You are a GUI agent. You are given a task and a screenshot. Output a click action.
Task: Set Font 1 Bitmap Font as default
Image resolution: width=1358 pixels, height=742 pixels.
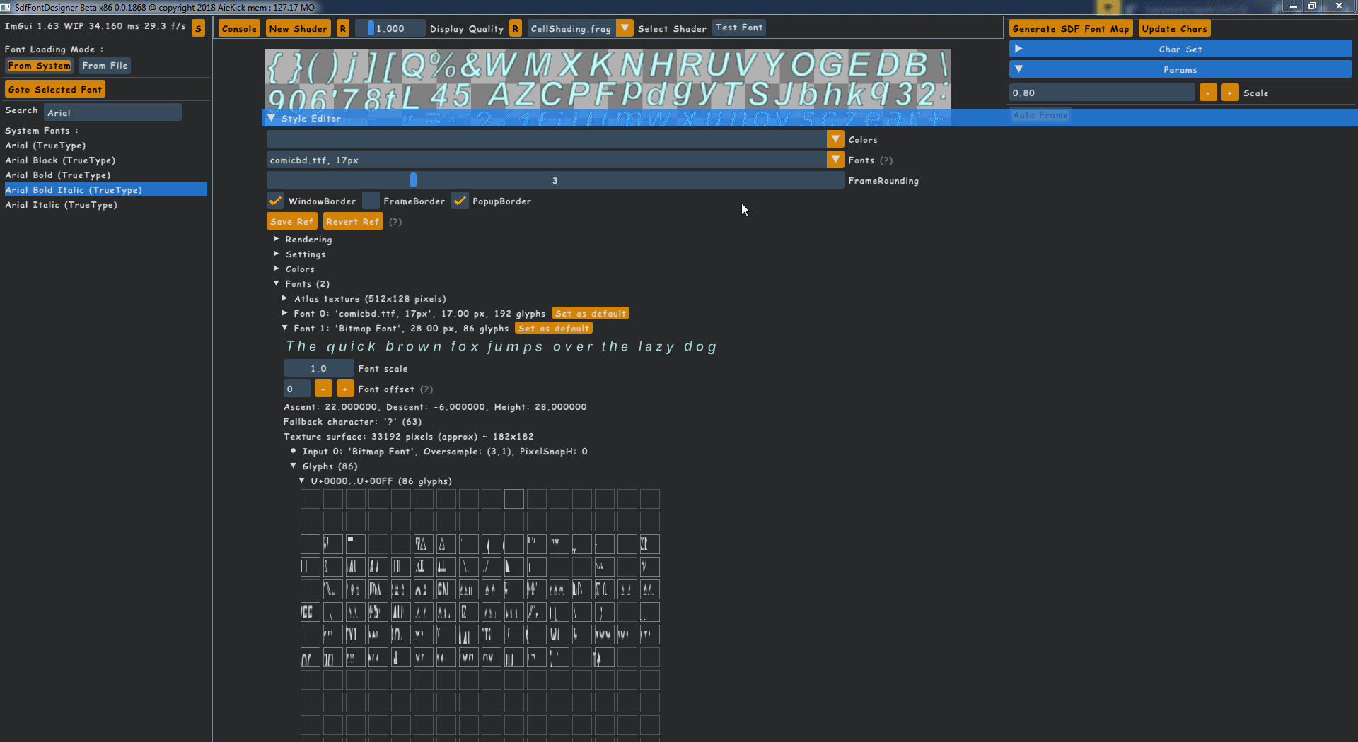554,328
